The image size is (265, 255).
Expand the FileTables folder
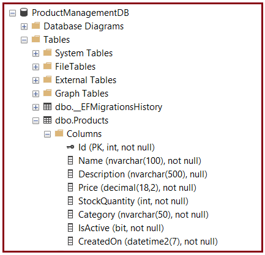pyautogui.click(x=35, y=67)
